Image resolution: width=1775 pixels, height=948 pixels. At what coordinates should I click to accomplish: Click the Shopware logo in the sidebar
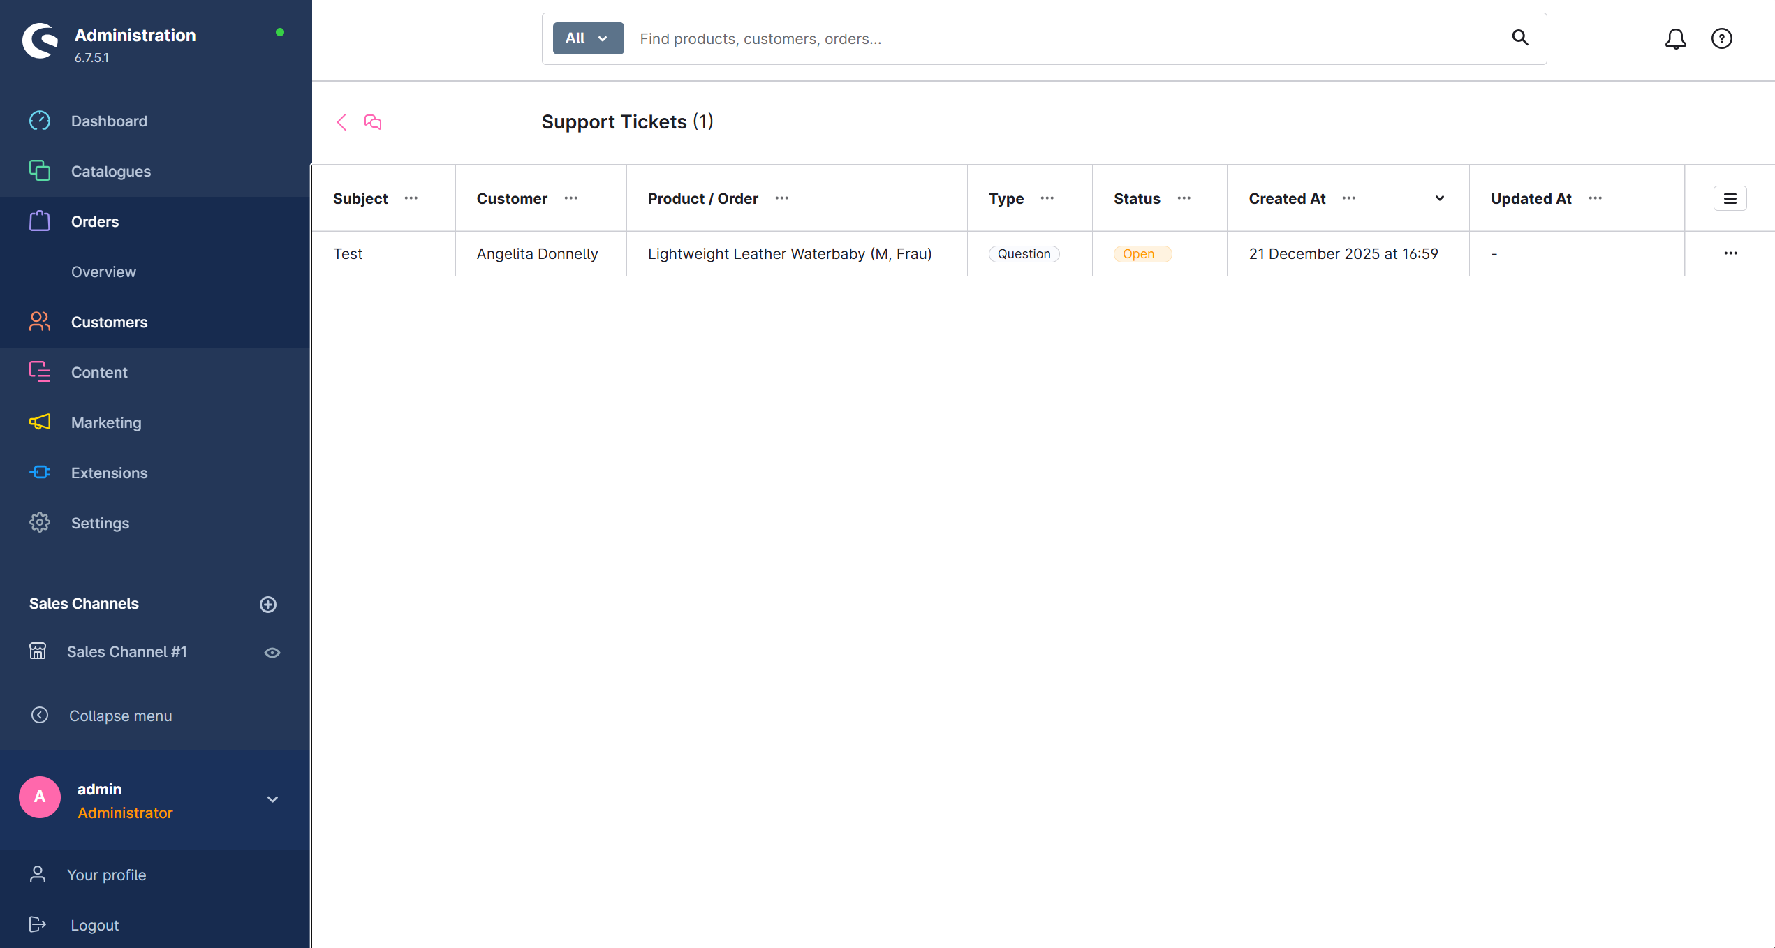coord(40,40)
